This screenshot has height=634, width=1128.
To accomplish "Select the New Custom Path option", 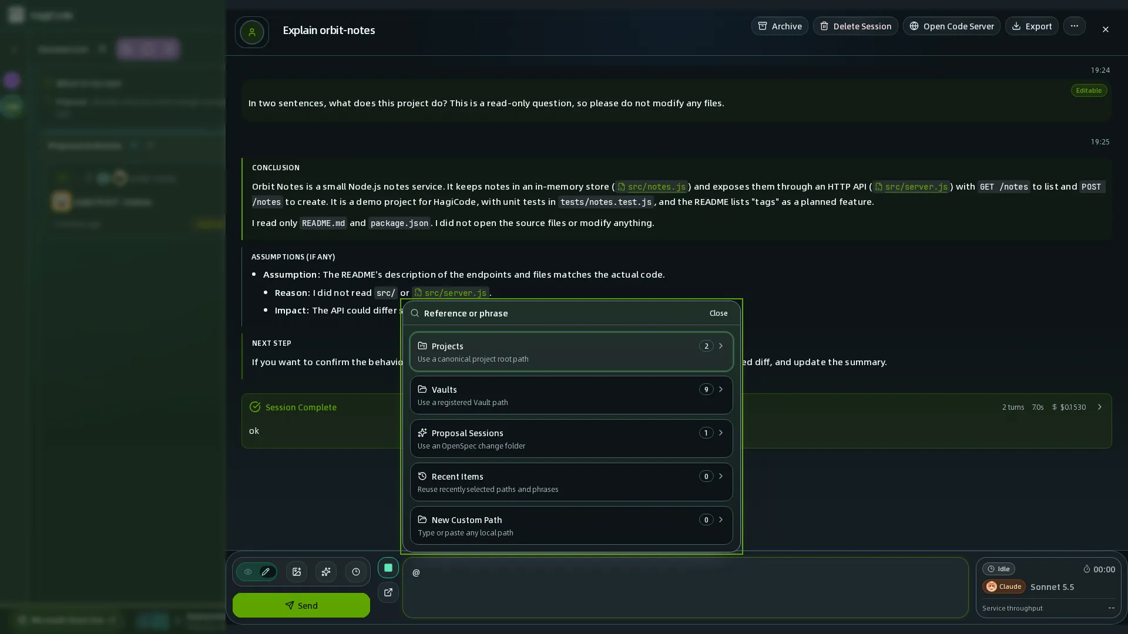I will [571, 525].
